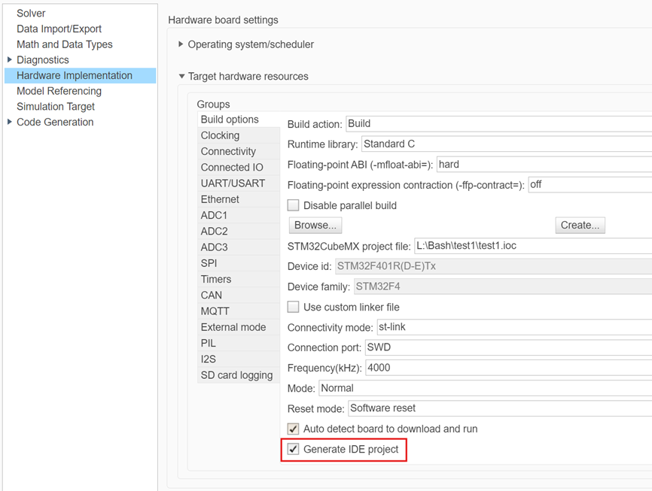Screen dimensions: 652x491
Task: Select Clocking in Groups list
Action: (x=220, y=135)
